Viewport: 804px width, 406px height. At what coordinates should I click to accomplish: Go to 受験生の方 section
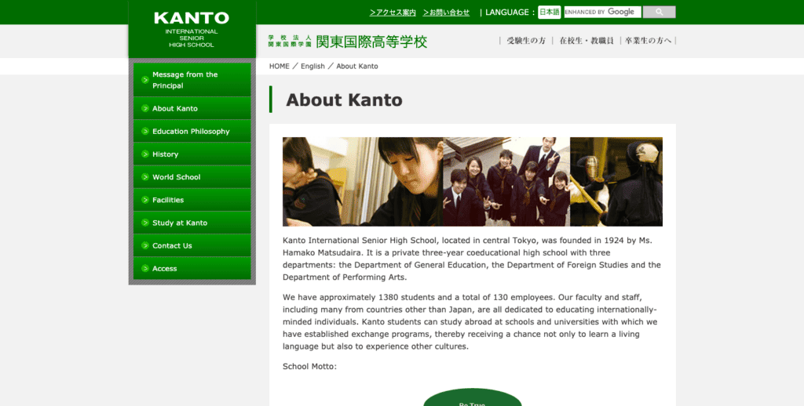526,41
